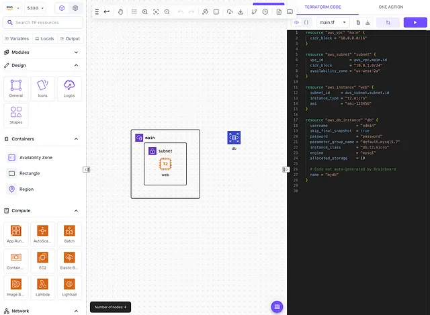Image resolution: width=430 pixels, height=315 pixels.
Task: Select the Container compute resource
Action: coord(16,261)
